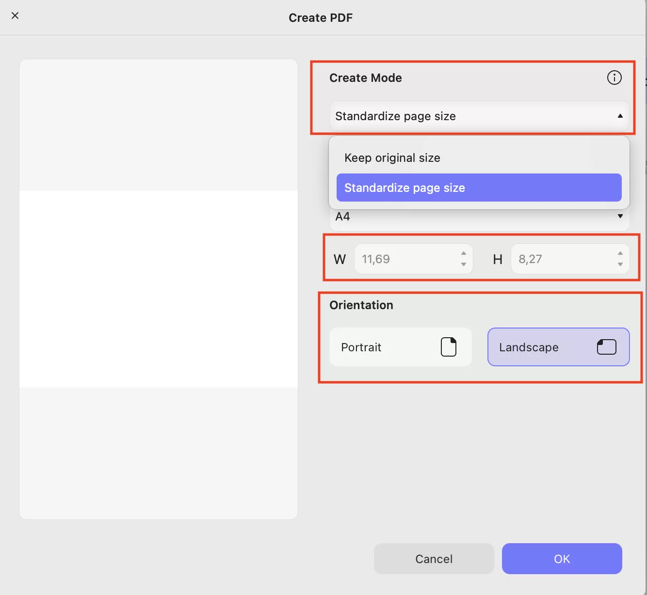Screen dimensions: 647x595
Task: Click the downward stepper beside the W field
Action: (463, 265)
